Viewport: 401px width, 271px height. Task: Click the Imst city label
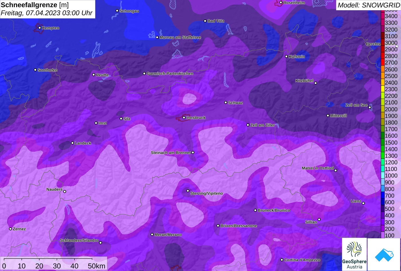pos(103,123)
